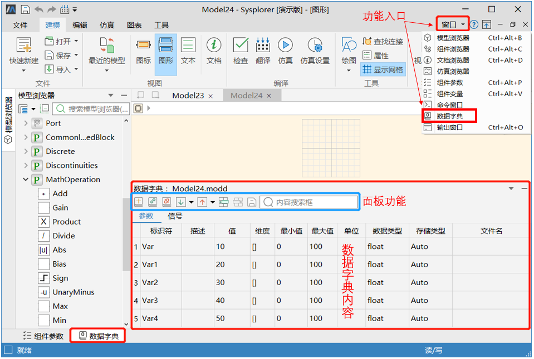Click the unlink data dictionary icon
The width and height of the screenshot is (534, 359).
pos(166,202)
